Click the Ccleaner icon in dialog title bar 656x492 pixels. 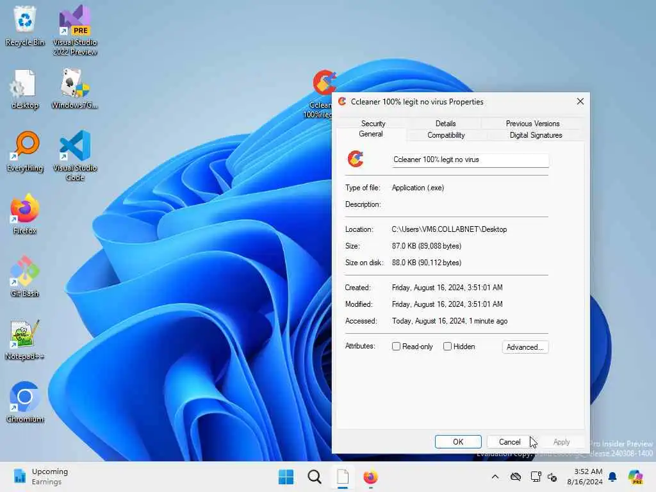click(342, 101)
